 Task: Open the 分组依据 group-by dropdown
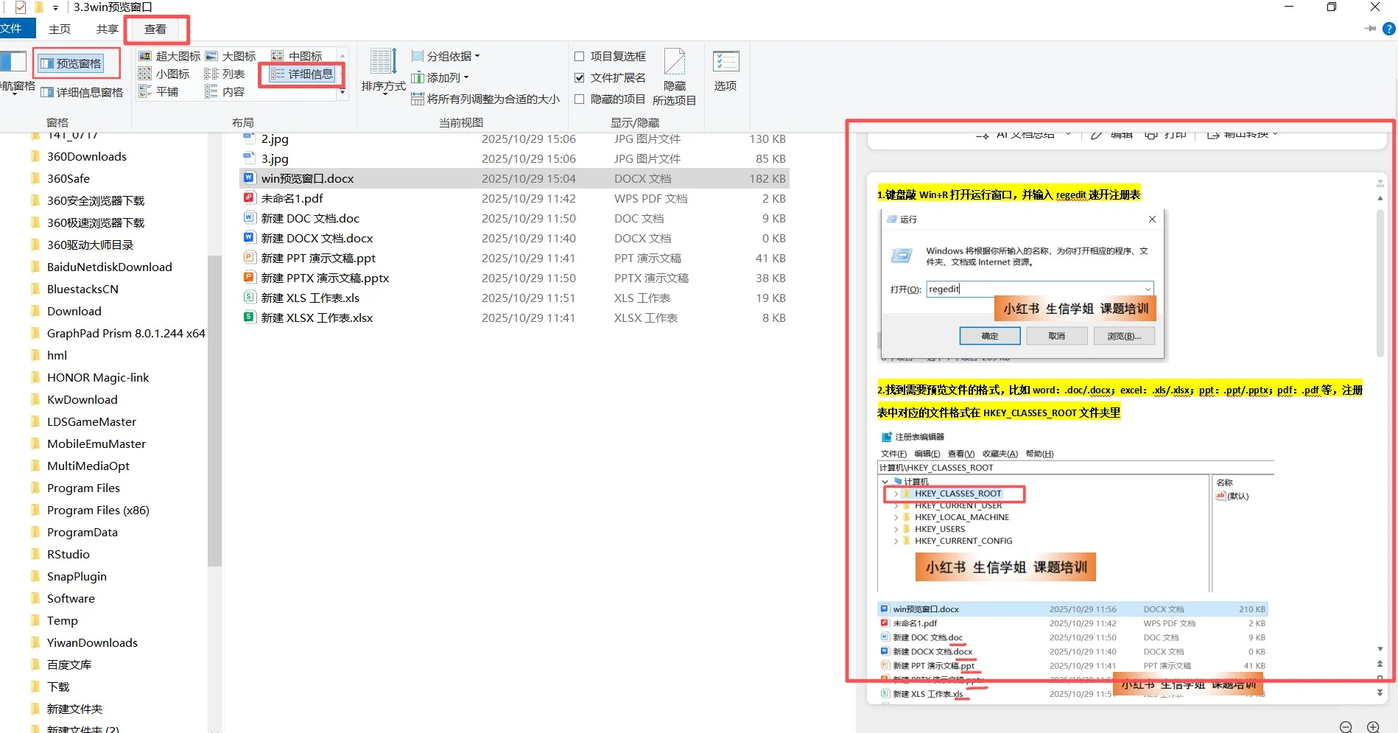445,56
